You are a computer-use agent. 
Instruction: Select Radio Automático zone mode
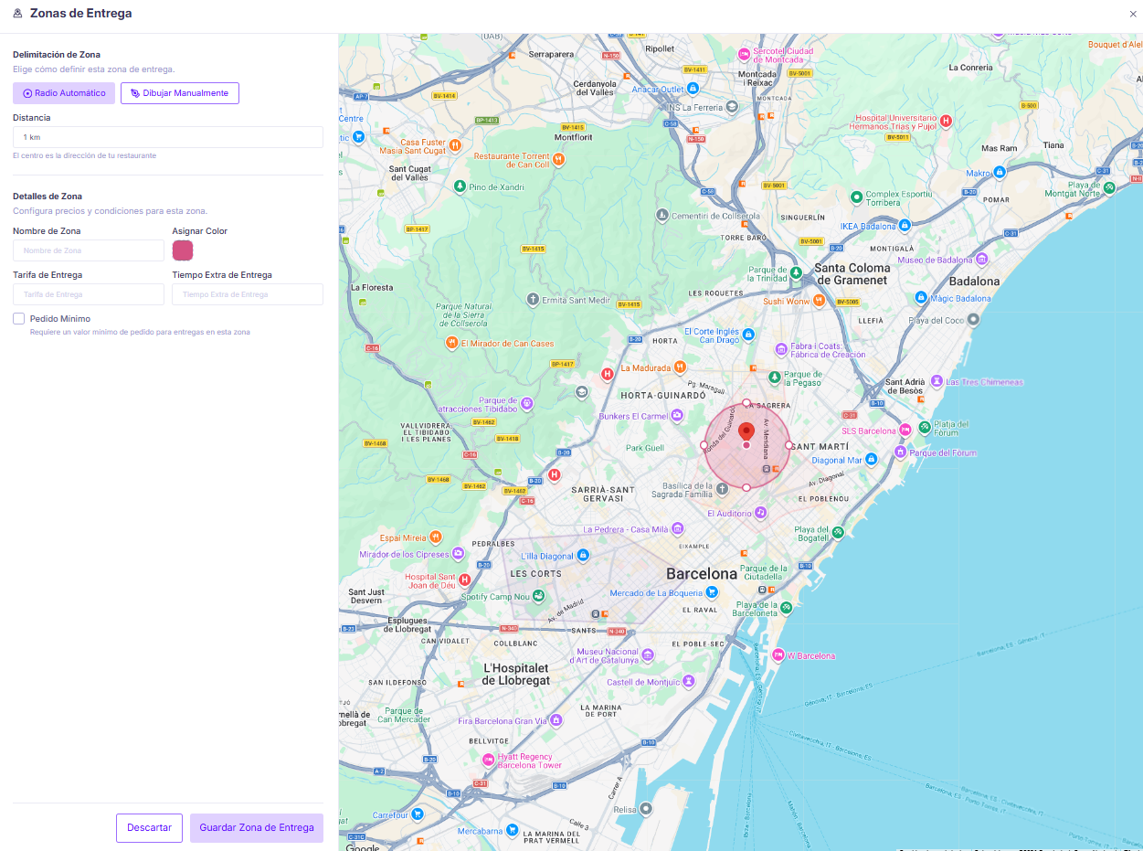(64, 93)
